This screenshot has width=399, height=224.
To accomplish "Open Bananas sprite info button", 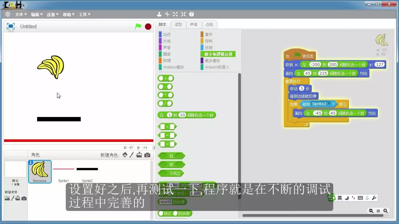I will pos(31,162).
